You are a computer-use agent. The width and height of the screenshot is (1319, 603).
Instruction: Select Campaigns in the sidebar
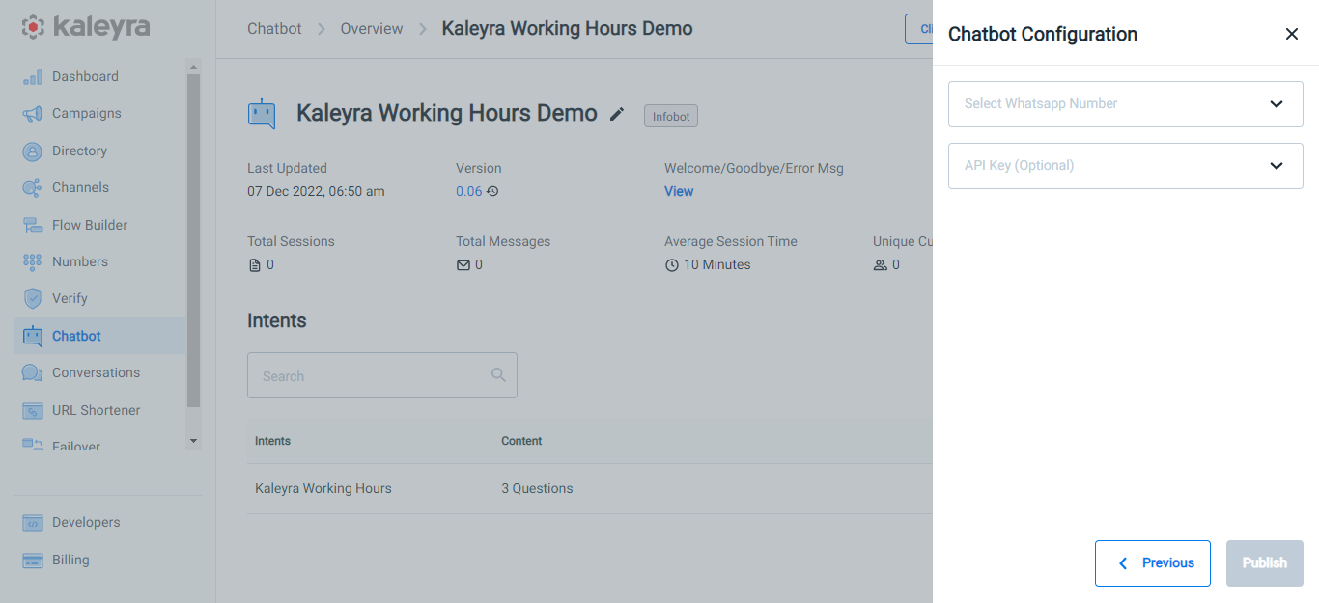pos(87,113)
